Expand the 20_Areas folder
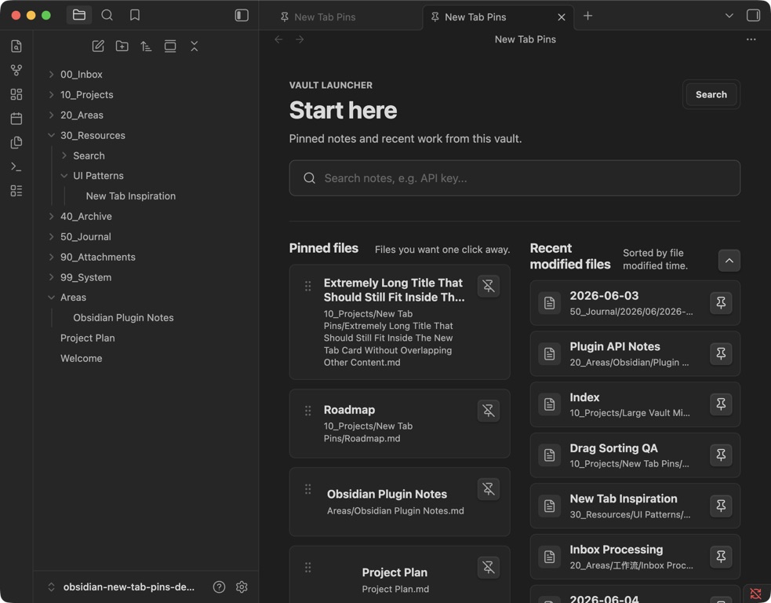771x603 pixels. (x=51, y=115)
